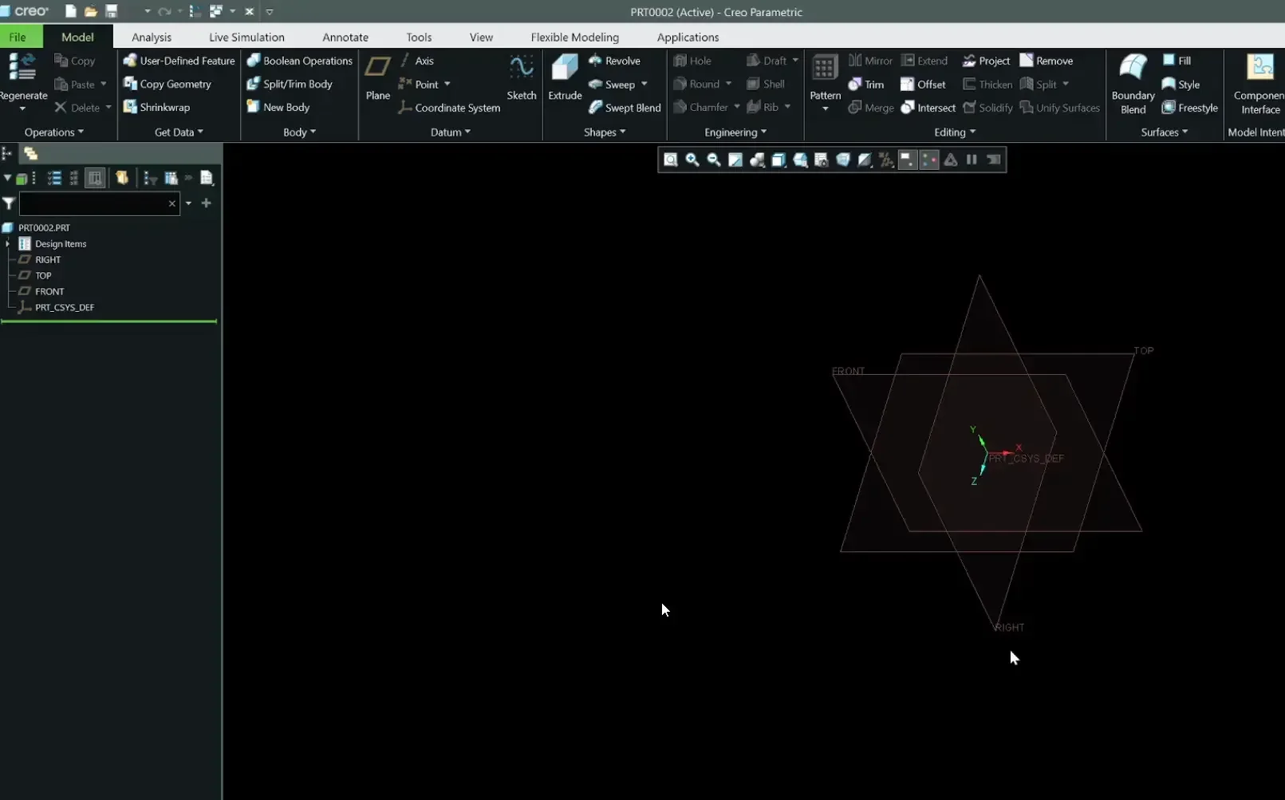
Task: Expand the Shapes group dropdown
Action: click(x=605, y=132)
